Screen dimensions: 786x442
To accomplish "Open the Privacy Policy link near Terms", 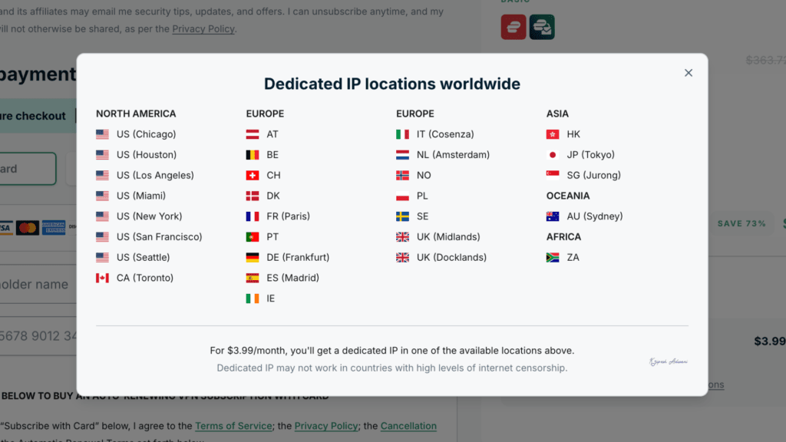I will (325, 426).
